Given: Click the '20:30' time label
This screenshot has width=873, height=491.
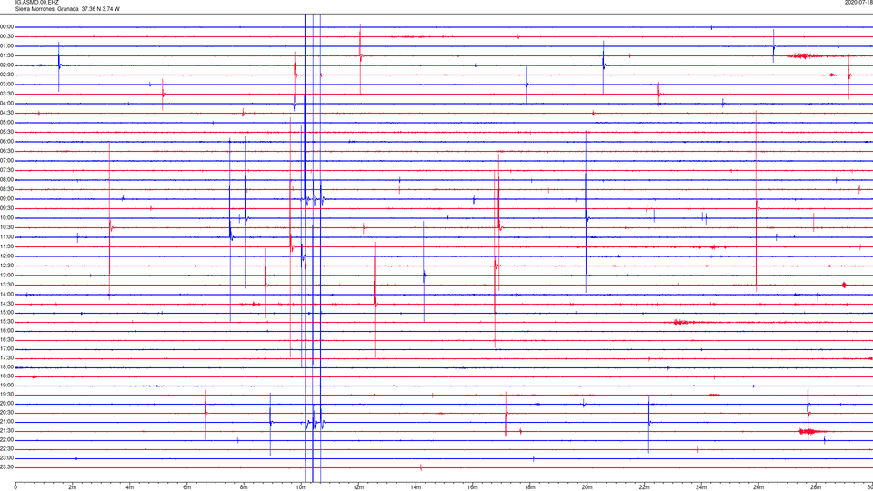Looking at the screenshot, I should tap(7, 413).
